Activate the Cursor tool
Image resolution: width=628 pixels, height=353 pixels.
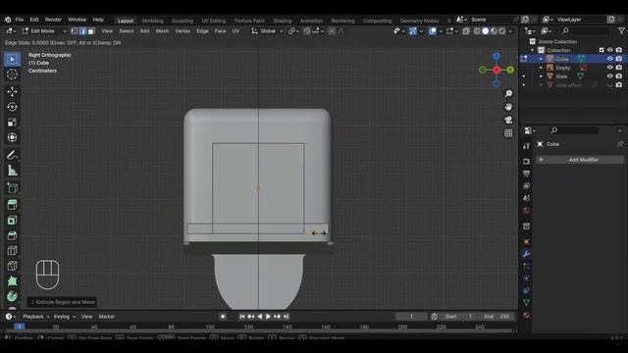click(x=12, y=75)
